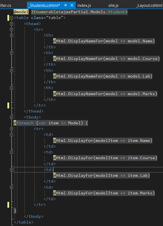Image resolution: width=163 pixels, height=226 pixels.
Task: Click the foreach closing brace
Action: 15,211
